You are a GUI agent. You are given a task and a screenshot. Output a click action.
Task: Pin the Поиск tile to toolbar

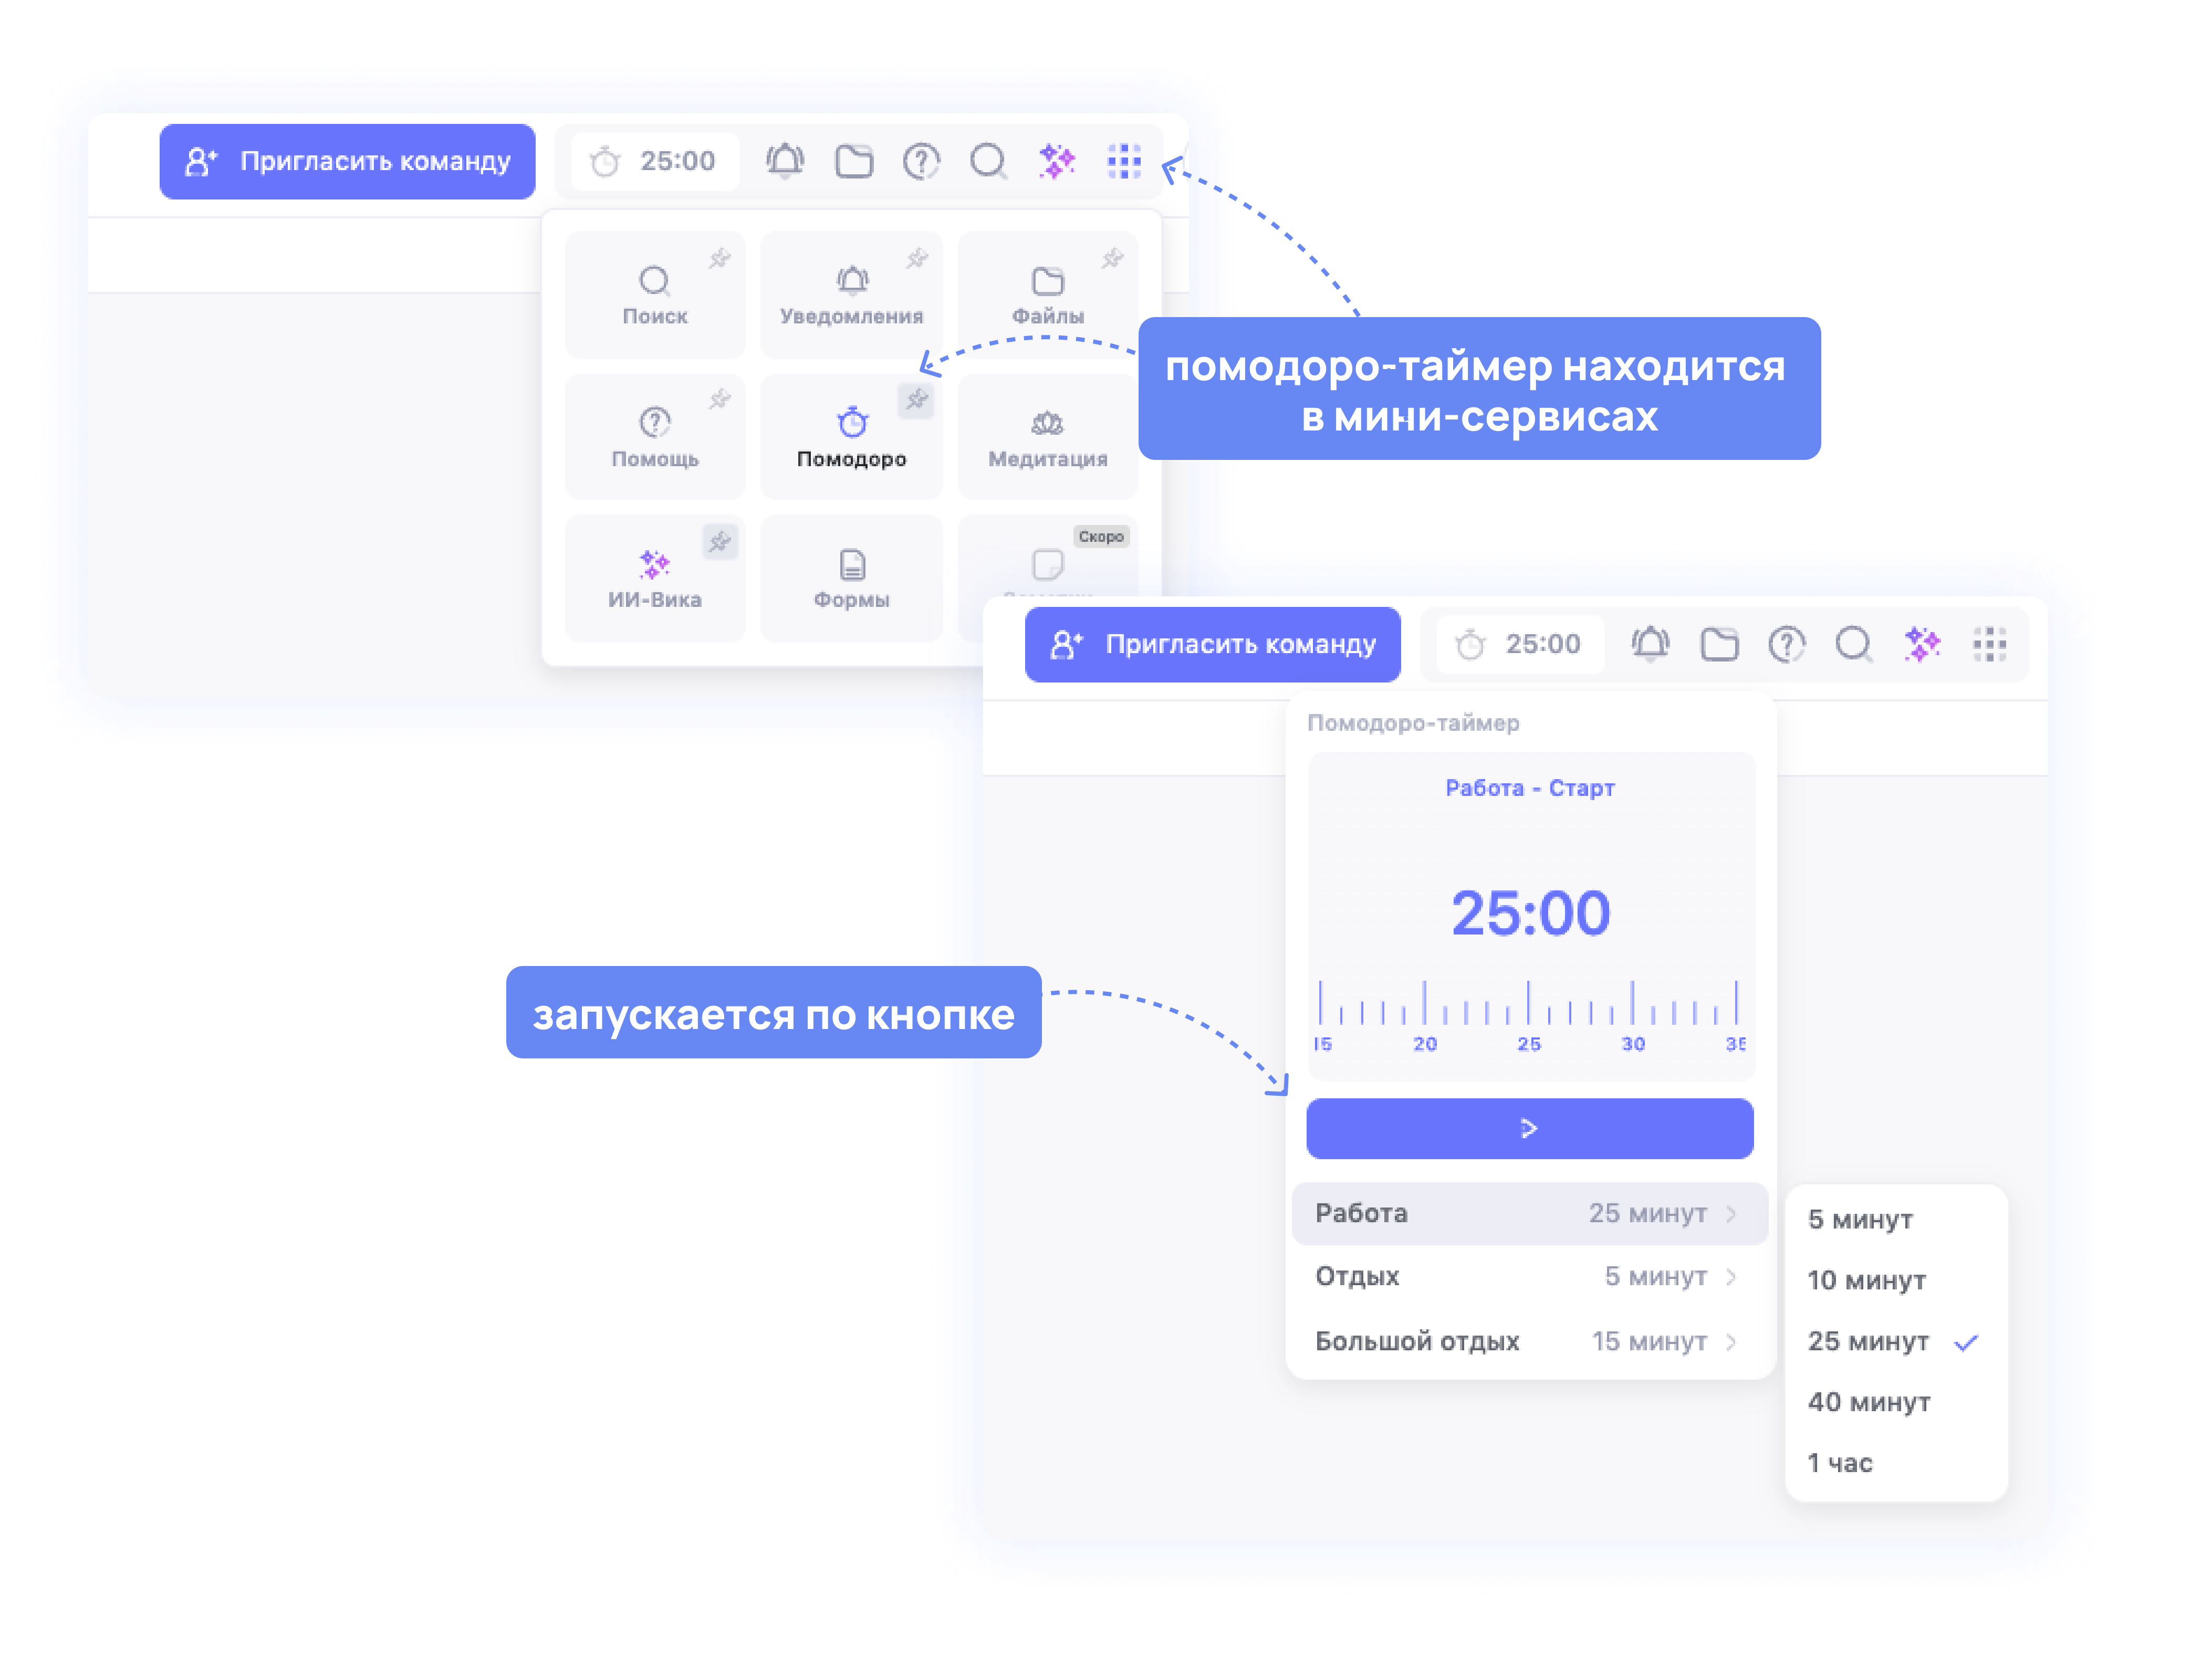click(719, 259)
